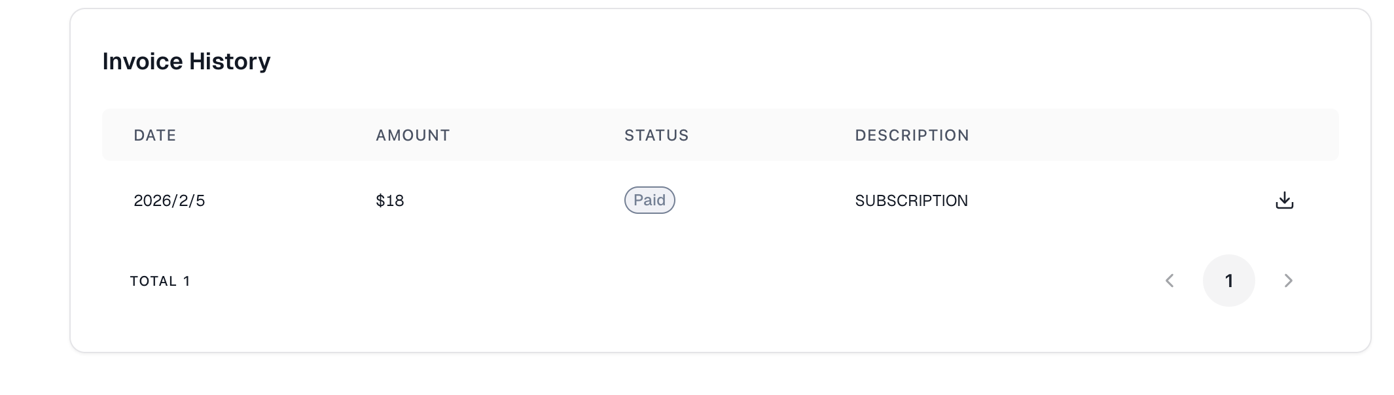Click the TOTAL 1 count label

[x=160, y=281]
